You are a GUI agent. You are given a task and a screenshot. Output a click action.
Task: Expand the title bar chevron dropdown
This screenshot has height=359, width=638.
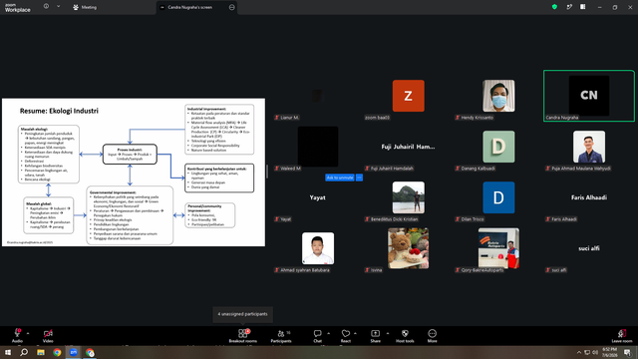[x=58, y=7]
